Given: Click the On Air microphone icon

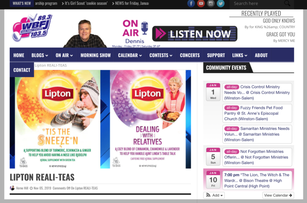Looking at the screenshot, I should pos(144,28).
